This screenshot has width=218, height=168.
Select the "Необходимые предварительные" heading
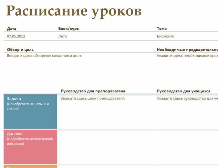187,50
